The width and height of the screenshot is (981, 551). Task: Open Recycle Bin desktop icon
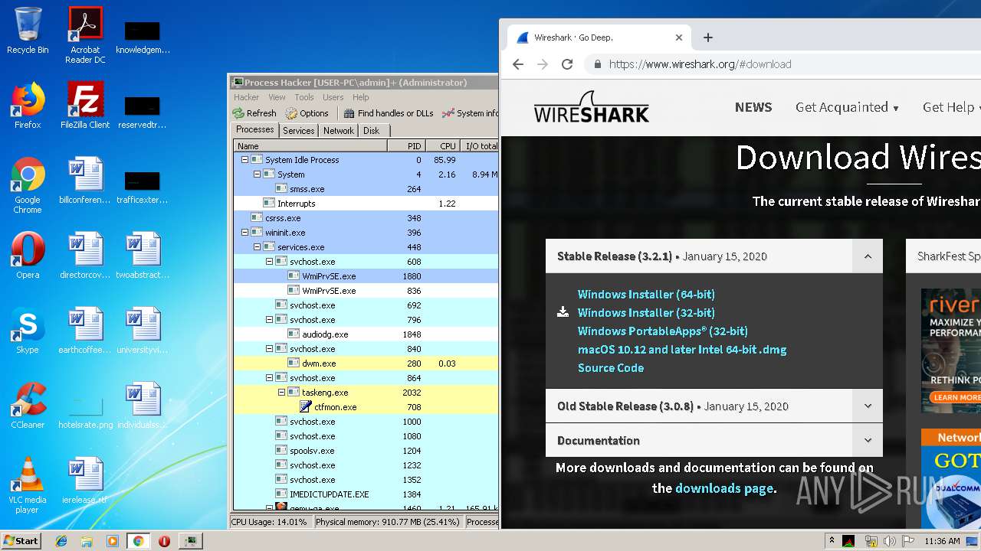coord(28,31)
